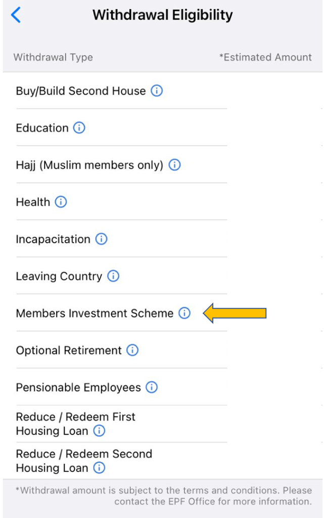Tap the back arrow icon
Viewport: 324px width, 518px height.
16,15
